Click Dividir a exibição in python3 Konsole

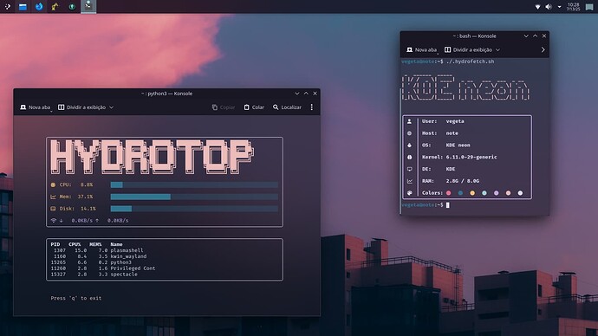click(82, 107)
